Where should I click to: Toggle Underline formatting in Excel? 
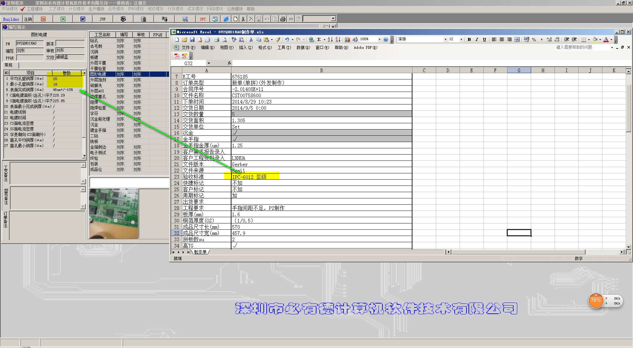(x=484, y=40)
